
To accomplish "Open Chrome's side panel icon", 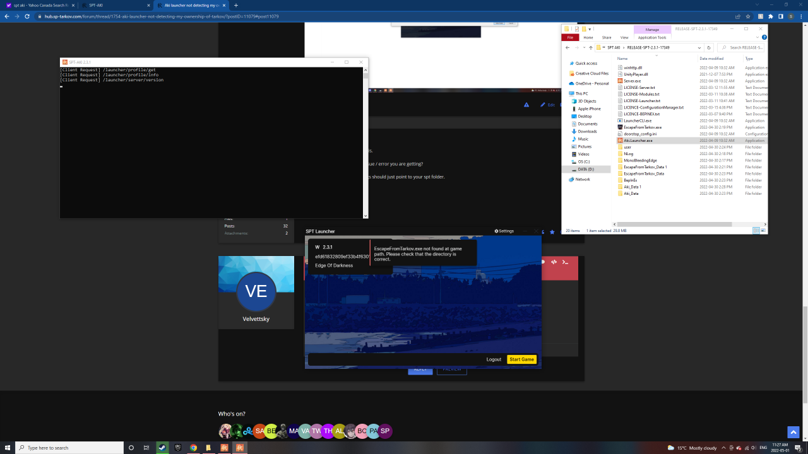I will pyautogui.click(x=781, y=16).
